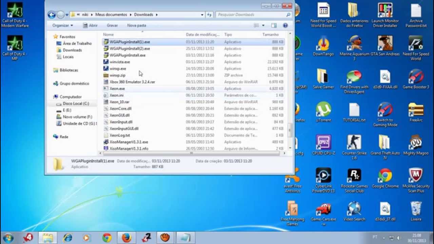The width and height of the screenshot is (434, 244).
Task: Open Call of Duty 4 - Modern Warfare shortcut
Action: coord(15,15)
